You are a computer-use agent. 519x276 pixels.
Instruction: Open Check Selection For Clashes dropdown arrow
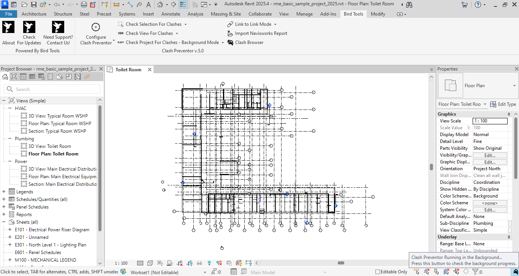pyautogui.click(x=185, y=24)
